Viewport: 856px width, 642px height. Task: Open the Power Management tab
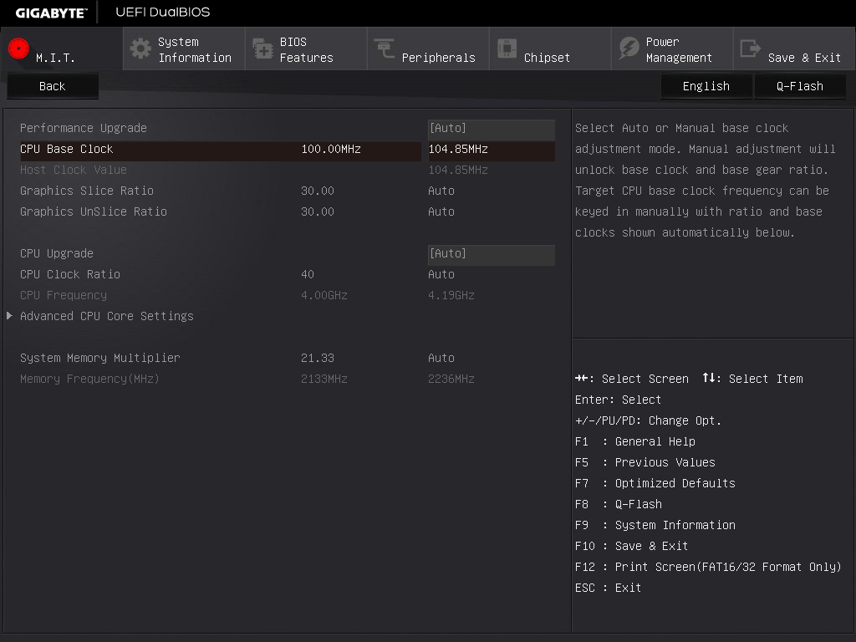673,49
